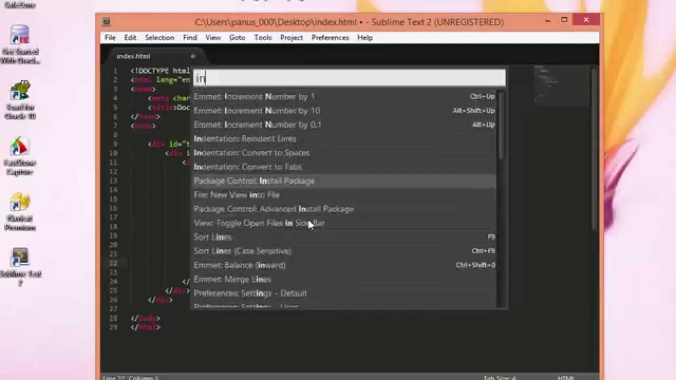Viewport: 676px width, 380px height.
Task: Open the File menu
Action: coord(110,37)
